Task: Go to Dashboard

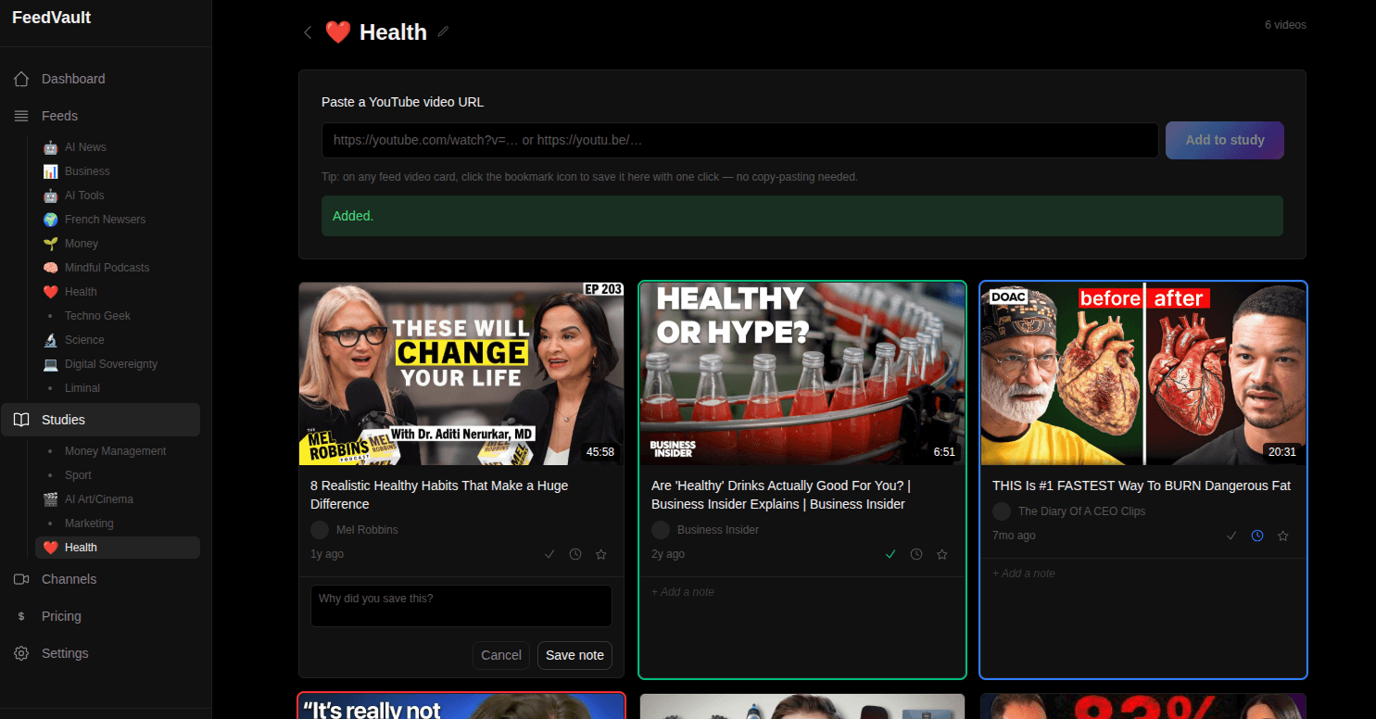Action: click(100, 79)
